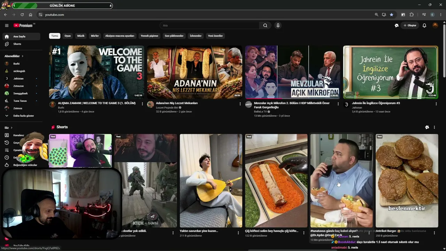Open the Zeimos subscription channel
Viewport: 446px width, 251px height.
(x=21, y=108)
